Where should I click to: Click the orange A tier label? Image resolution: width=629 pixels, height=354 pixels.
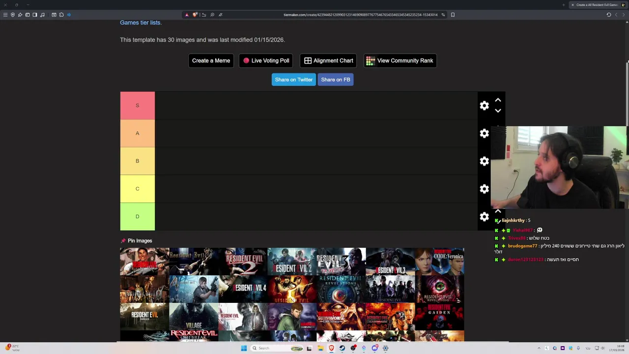pos(138,133)
